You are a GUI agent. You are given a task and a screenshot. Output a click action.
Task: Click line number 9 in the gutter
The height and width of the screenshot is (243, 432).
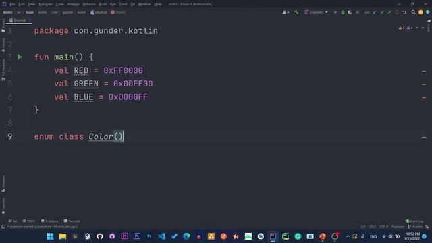pyautogui.click(x=10, y=136)
